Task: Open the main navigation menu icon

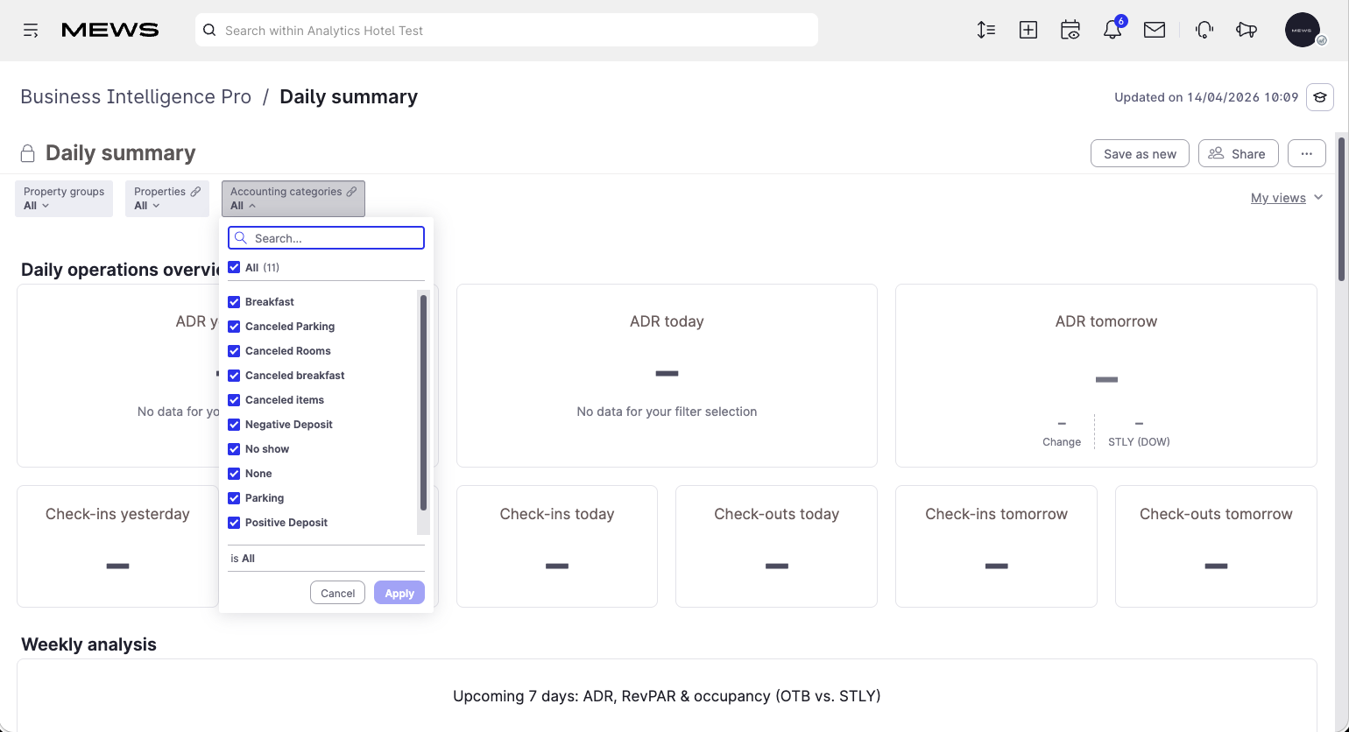Action: coord(31,31)
